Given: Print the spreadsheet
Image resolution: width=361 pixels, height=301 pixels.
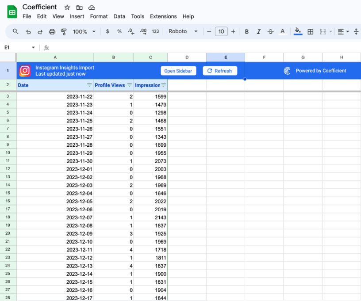Looking at the screenshot, I should point(53,31).
